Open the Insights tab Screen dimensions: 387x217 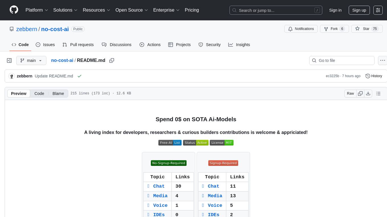[239, 45]
